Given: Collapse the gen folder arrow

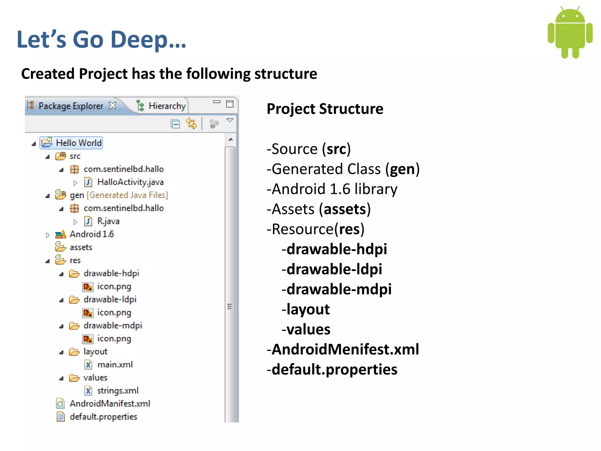Looking at the screenshot, I should pyautogui.click(x=48, y=196).
